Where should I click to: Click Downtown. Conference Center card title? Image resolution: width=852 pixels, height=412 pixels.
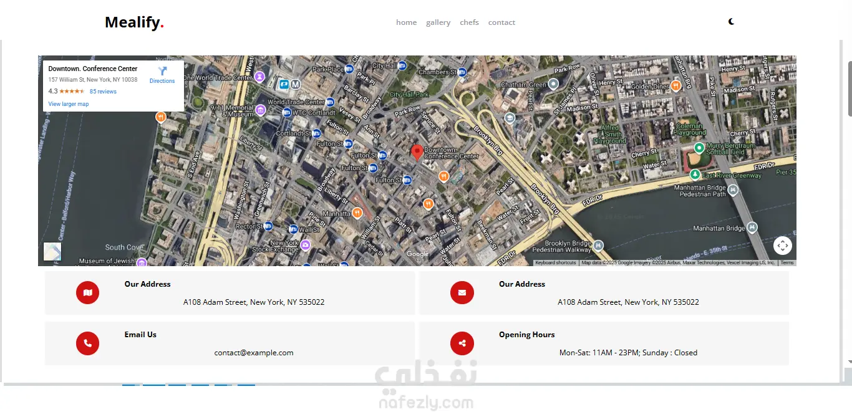coord(93,69)
